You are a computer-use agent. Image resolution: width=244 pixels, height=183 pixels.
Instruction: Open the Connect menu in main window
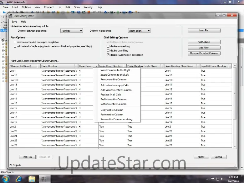[x=49, y=7]
